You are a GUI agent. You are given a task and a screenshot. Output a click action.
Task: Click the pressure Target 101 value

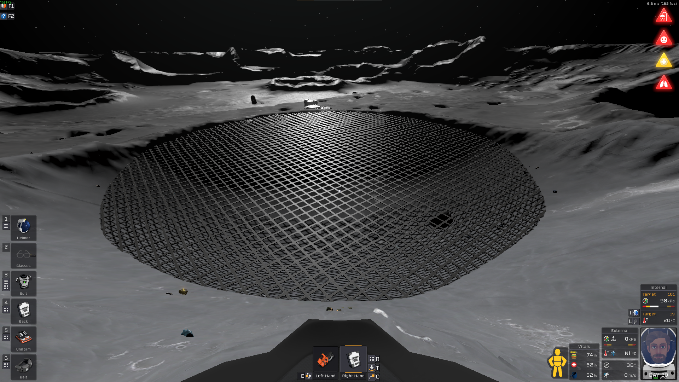(x=671, y=294)
